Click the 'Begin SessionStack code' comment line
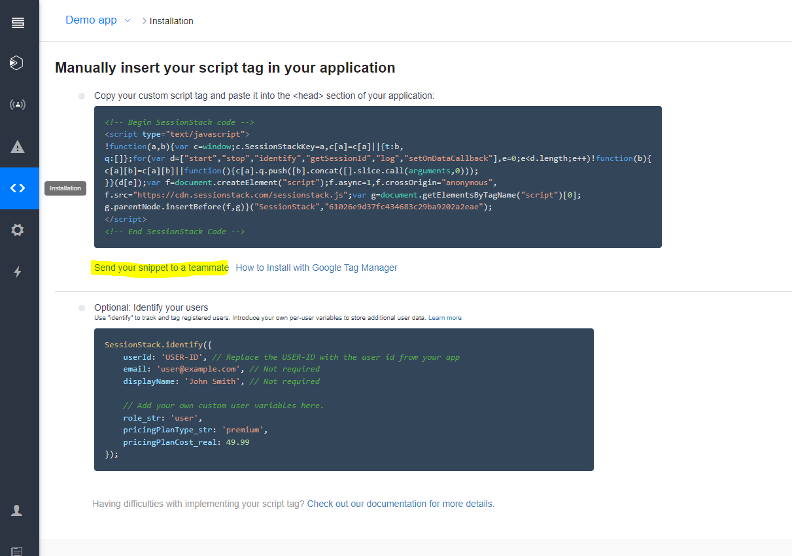 click(179, 122)
